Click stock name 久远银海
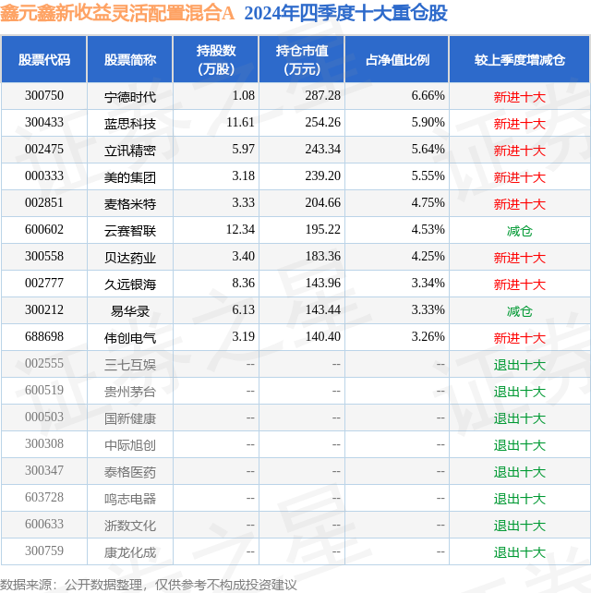Viewport: 591px width, 593px height. 130,284
